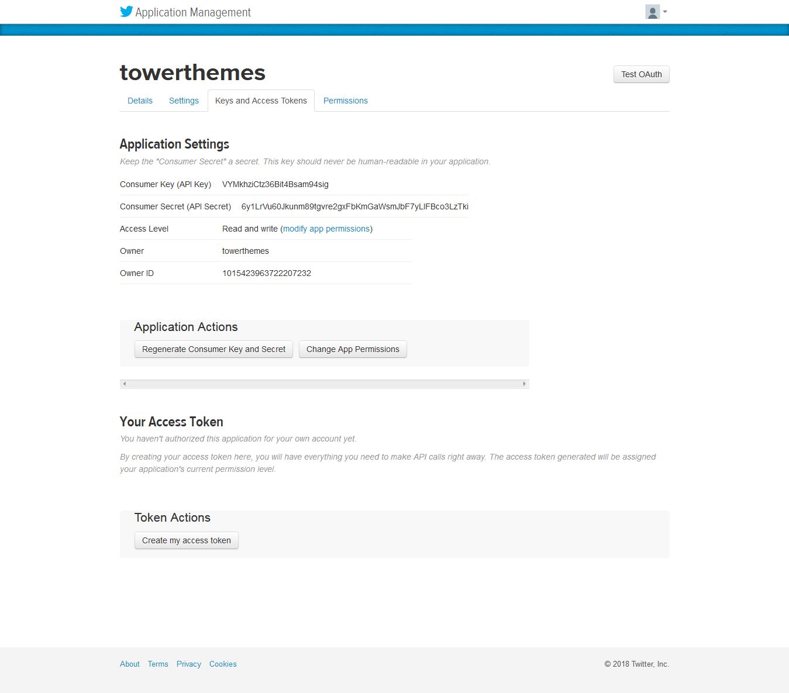Click the Owner value towerthemes
Viewport: 789px width, 693px height.
pyautogui.click(x=246, y=251)
